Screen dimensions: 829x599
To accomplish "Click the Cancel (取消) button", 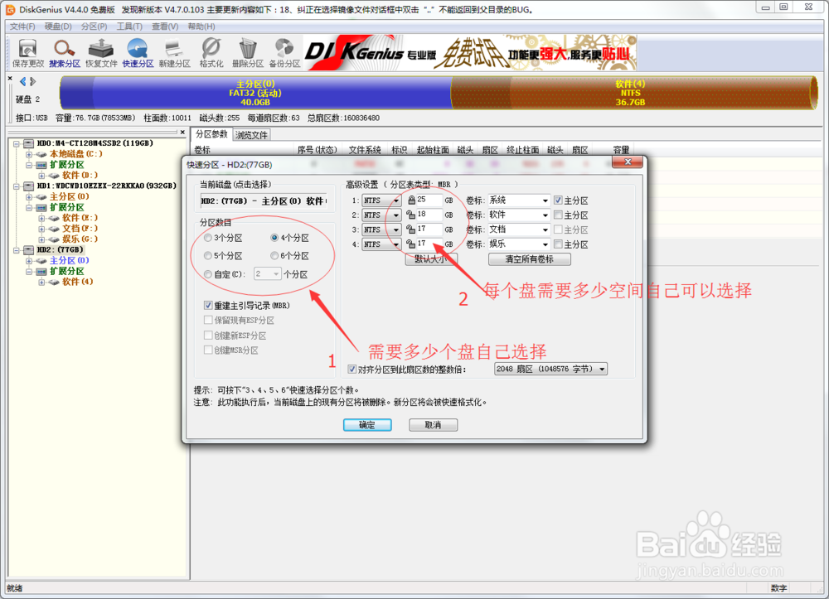I will pyautogui.click(x=433, y=425).
